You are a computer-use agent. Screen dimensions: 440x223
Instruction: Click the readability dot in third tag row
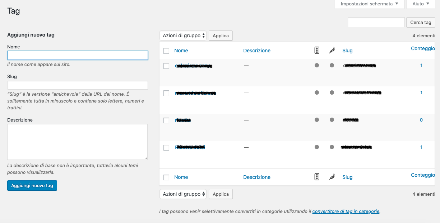332,120
